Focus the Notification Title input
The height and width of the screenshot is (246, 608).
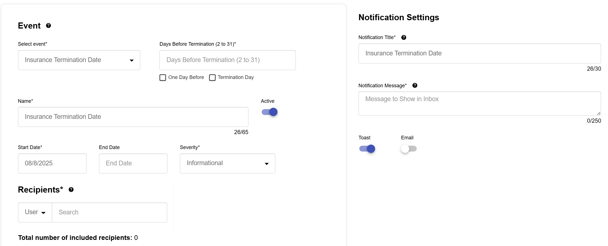tap(479, 53)
